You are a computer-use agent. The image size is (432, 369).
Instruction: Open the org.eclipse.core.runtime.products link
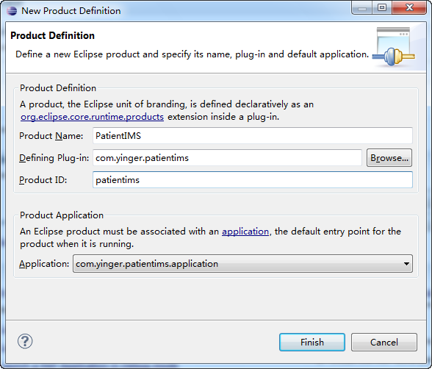click(x=93, y=117)
